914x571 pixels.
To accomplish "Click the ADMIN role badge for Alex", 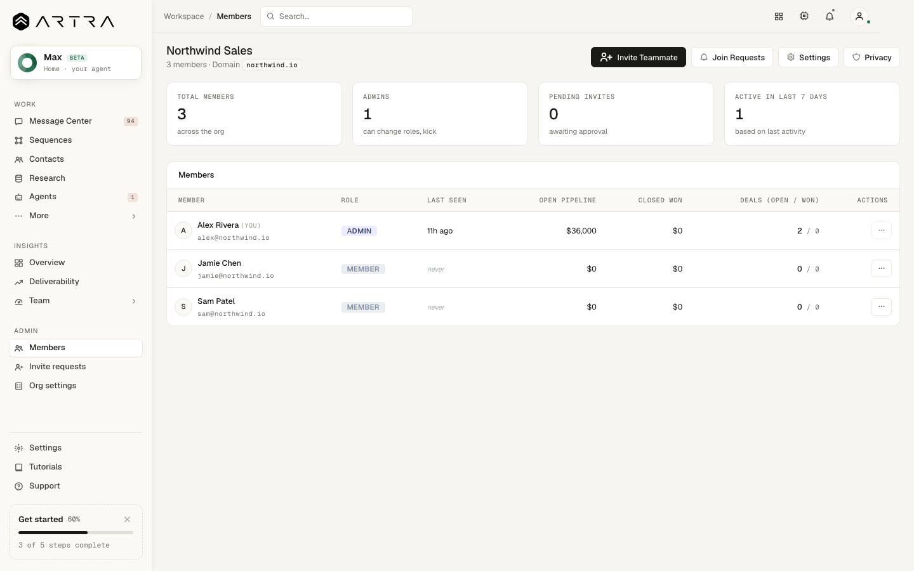I will (x=359, y=231).
